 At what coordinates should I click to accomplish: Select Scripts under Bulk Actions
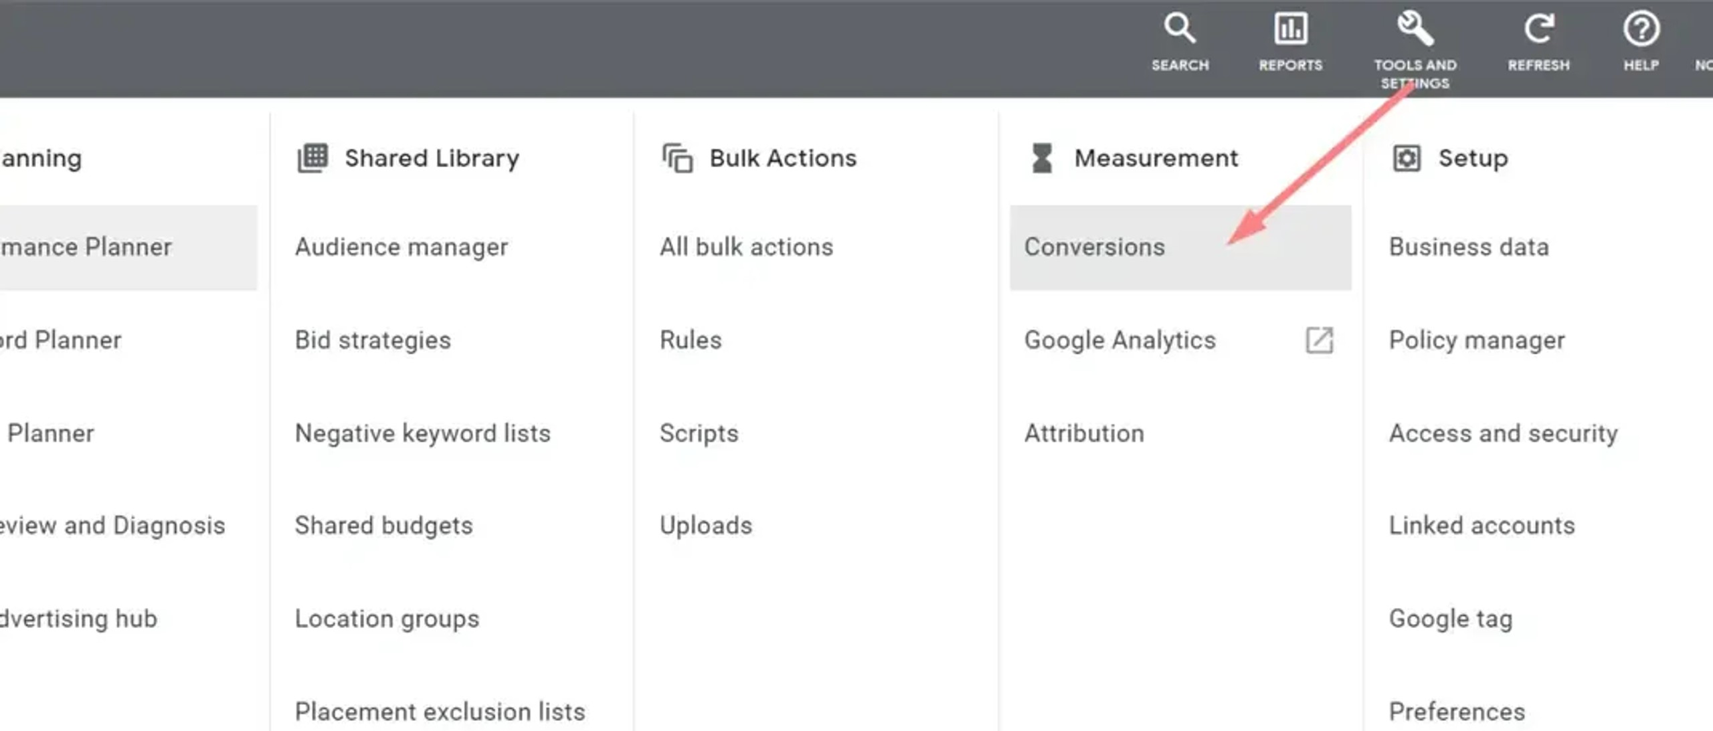(699, 433)
